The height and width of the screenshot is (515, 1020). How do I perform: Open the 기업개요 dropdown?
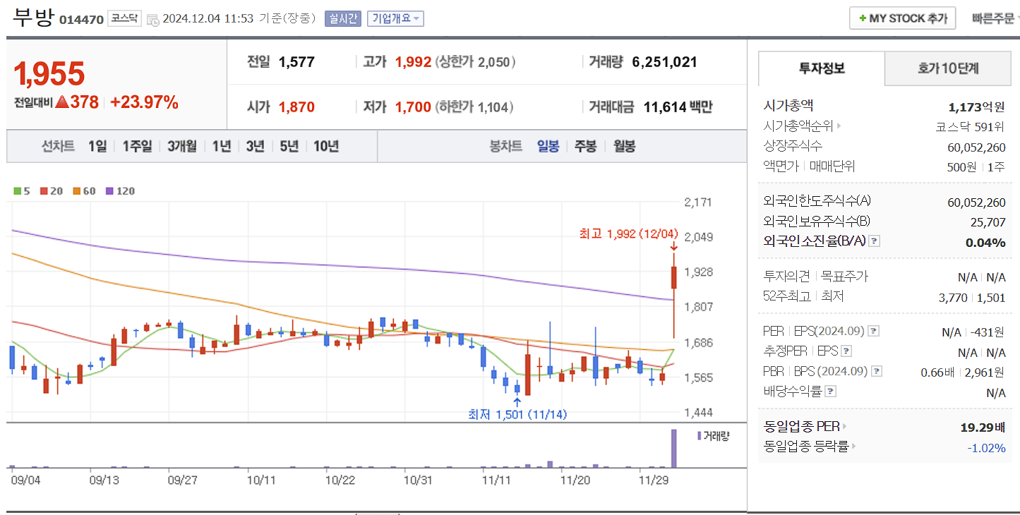coord(395,18)
